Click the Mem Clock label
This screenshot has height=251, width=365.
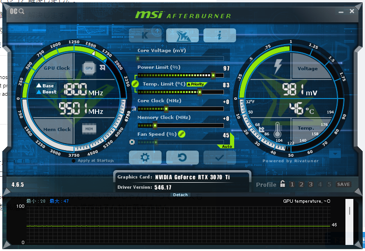pos(57,129)
